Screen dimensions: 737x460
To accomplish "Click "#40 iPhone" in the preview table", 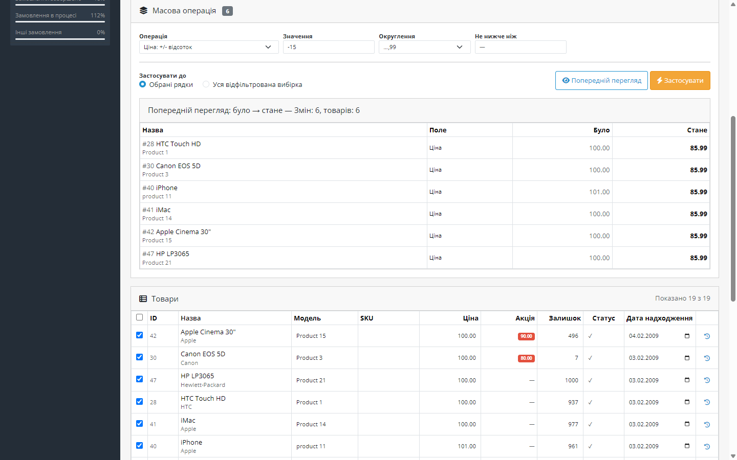I will [x=160, y=188].
